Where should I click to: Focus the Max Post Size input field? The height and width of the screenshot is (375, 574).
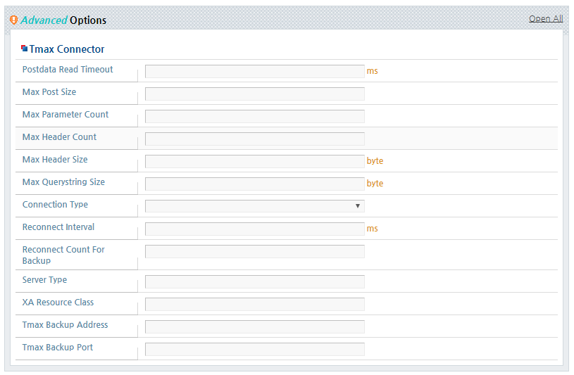255,94
